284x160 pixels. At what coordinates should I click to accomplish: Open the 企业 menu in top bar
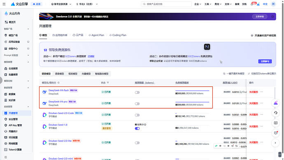[198, 4]
